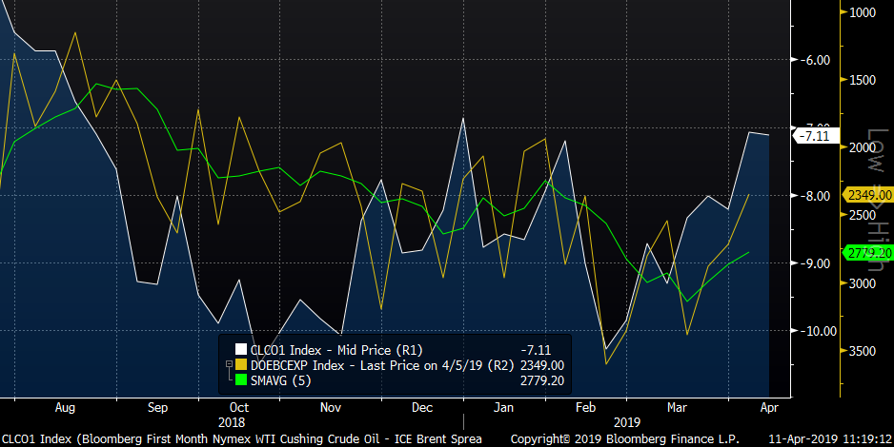Image resolution: width=894 pixels, height=447 pixels.
Task: Collapse the DOEBCEXP Index legend tree
Action: 228,365
